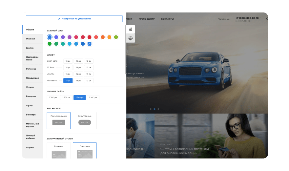Open the Футер settings tab
Viewport: 289px width, 171px height.
(x=32, y=105)
